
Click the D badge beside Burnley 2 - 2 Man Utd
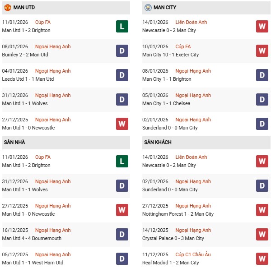(121, 51)
